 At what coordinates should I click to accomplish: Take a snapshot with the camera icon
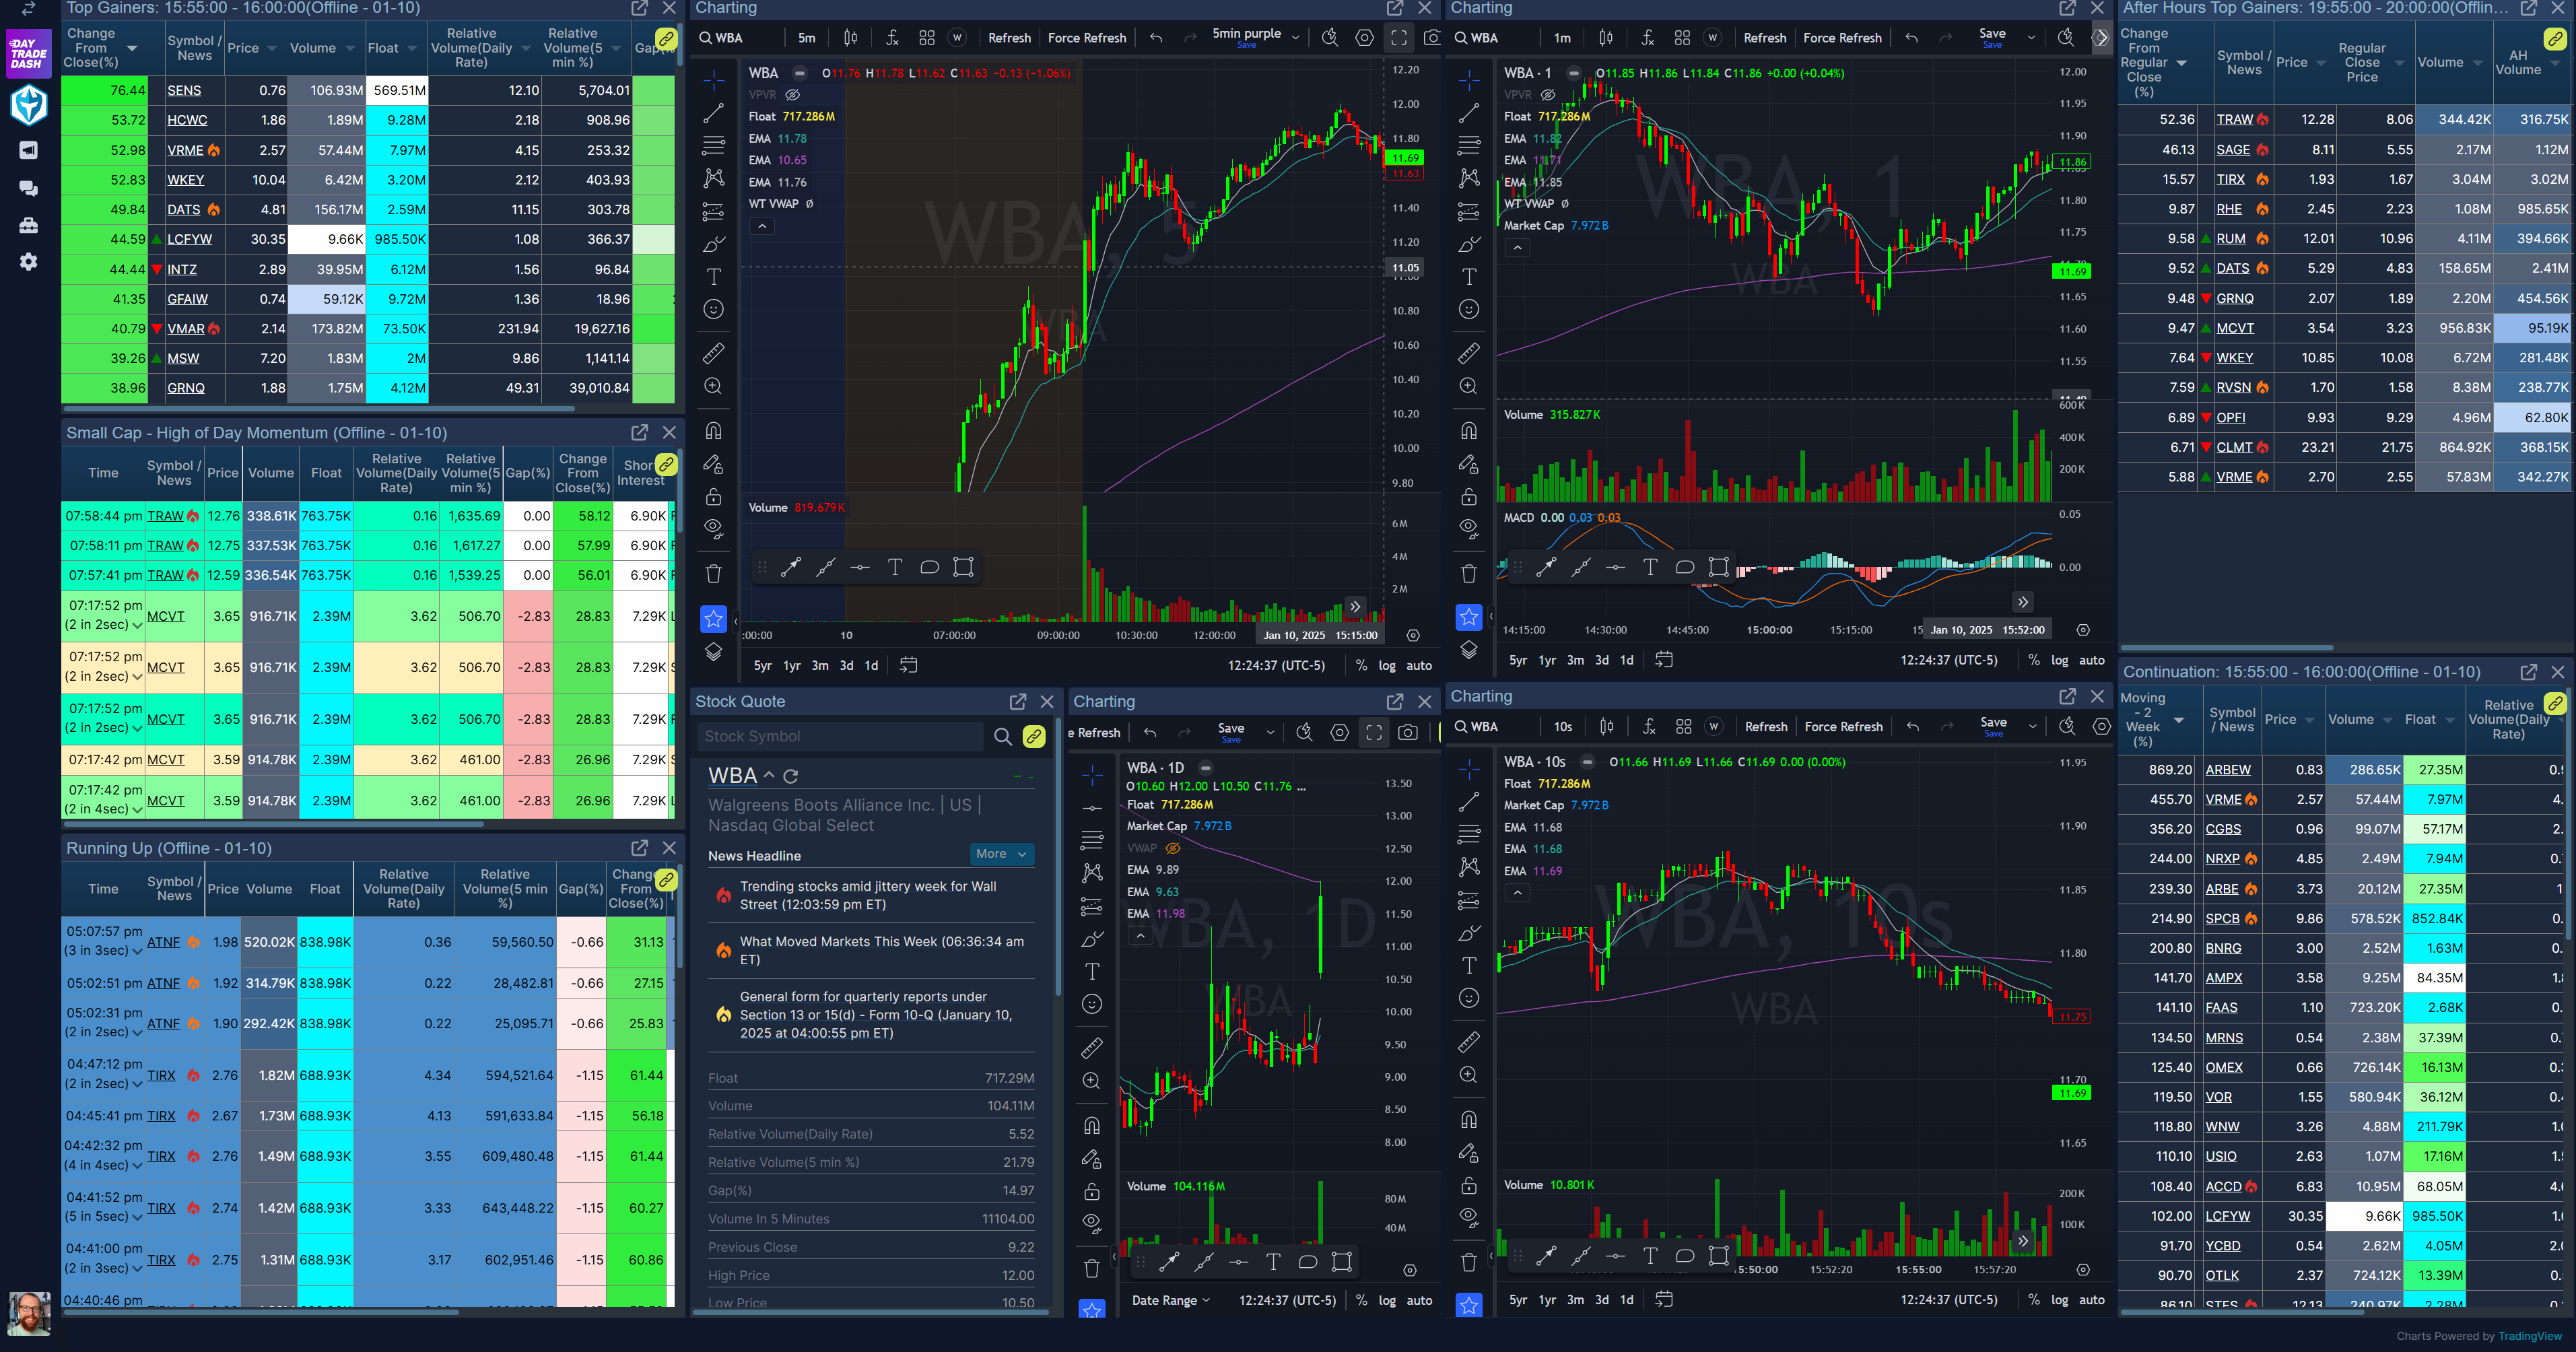[x=1432, y=38]
